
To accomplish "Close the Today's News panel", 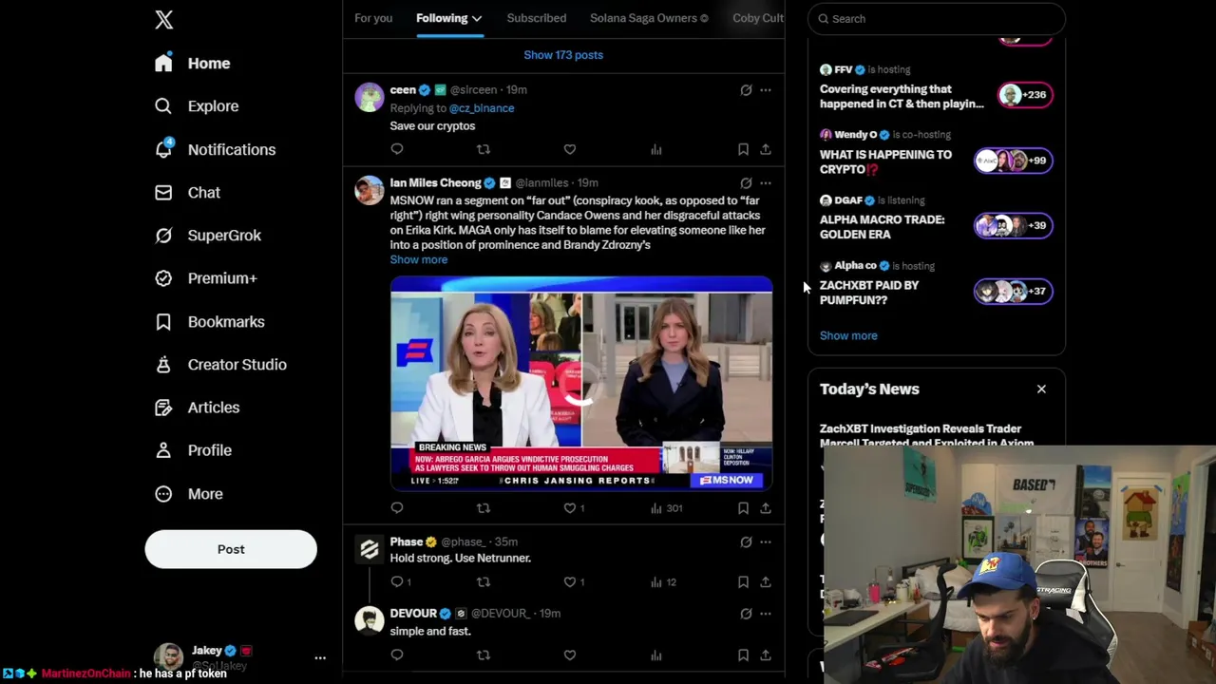I will (1041, 389).
